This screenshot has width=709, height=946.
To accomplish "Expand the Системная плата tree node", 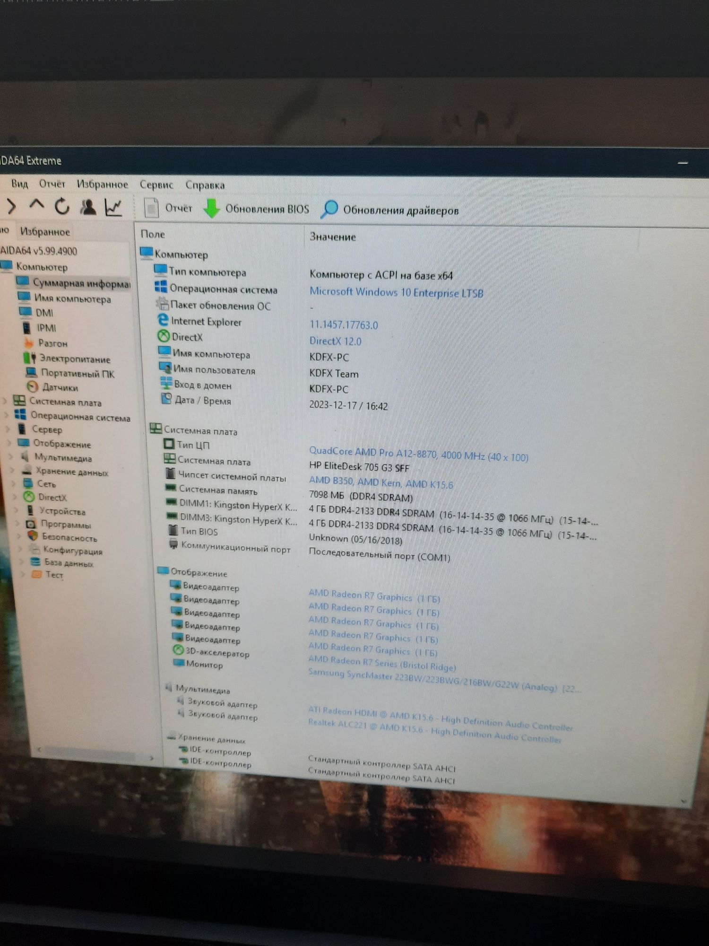I will tap(5, 401).
